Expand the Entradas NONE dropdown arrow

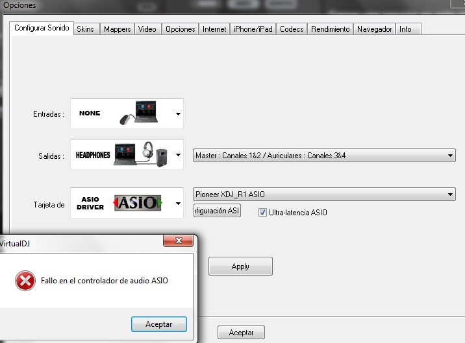178,113
